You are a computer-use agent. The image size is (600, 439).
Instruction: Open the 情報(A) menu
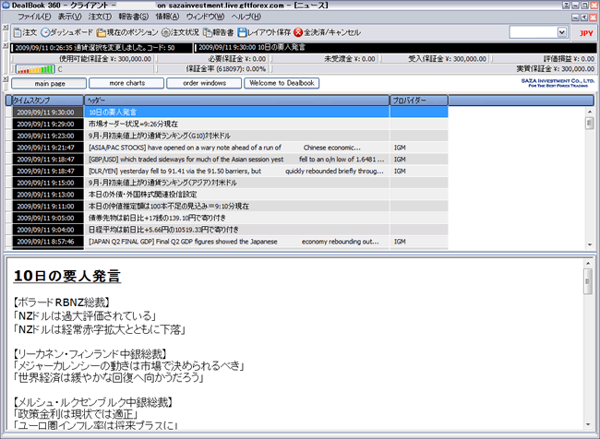167,17
